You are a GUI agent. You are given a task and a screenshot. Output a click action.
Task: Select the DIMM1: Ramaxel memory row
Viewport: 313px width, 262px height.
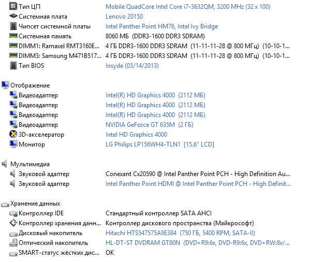58,46
